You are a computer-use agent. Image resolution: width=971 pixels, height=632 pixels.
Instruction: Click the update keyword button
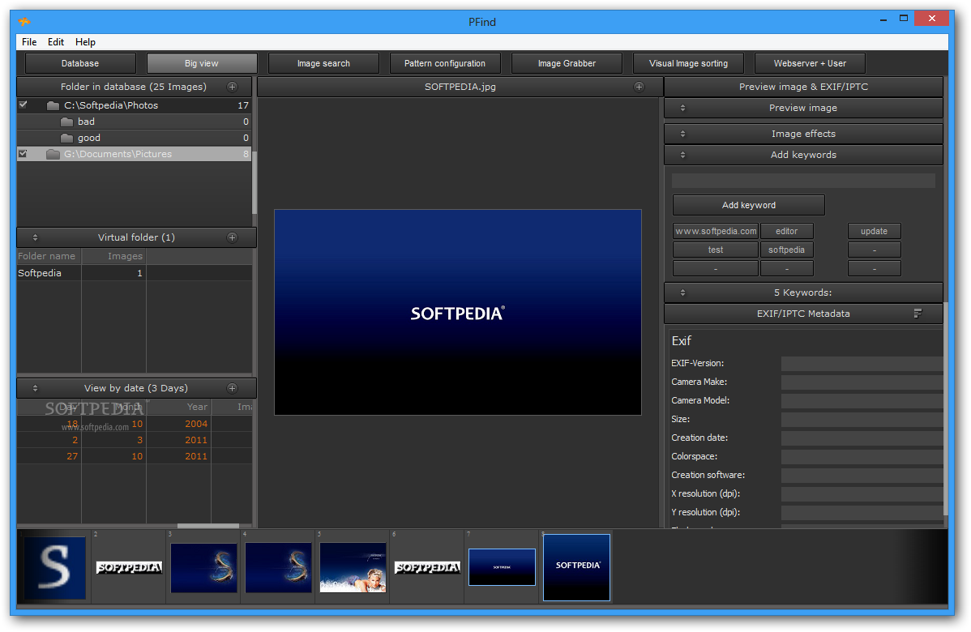874,231
